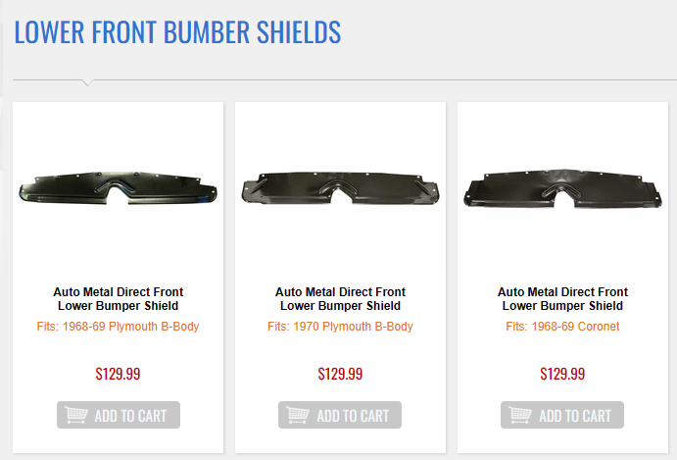Screen dimensions: 677x460
Task: Click the $129.99 price of the Coronet shield
Action: click(x=562, y=374)
